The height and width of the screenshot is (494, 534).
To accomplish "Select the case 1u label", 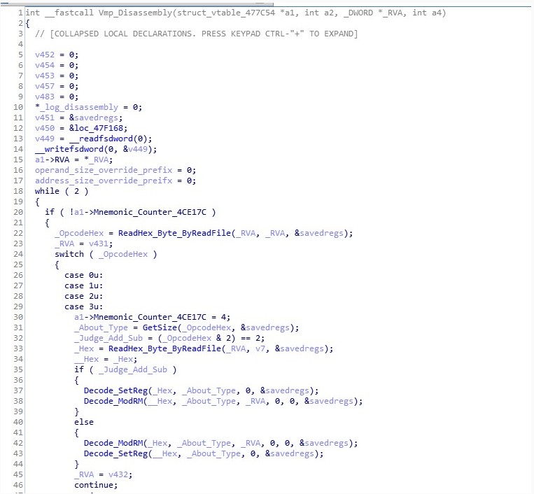I will [83, 285].
